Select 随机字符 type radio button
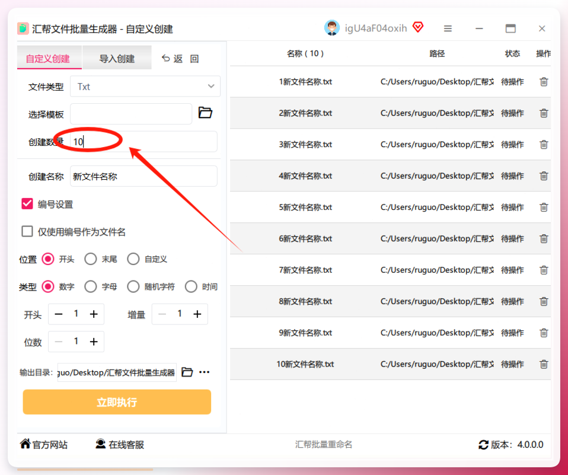 pyautogui.click(x=133, y=286)
